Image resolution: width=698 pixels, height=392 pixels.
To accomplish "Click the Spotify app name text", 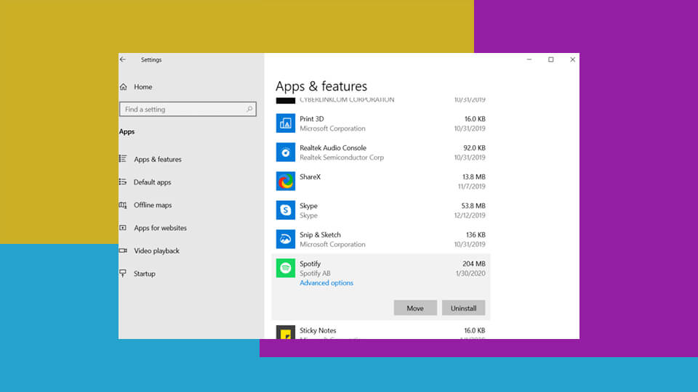I will click(x=310, y=264).
